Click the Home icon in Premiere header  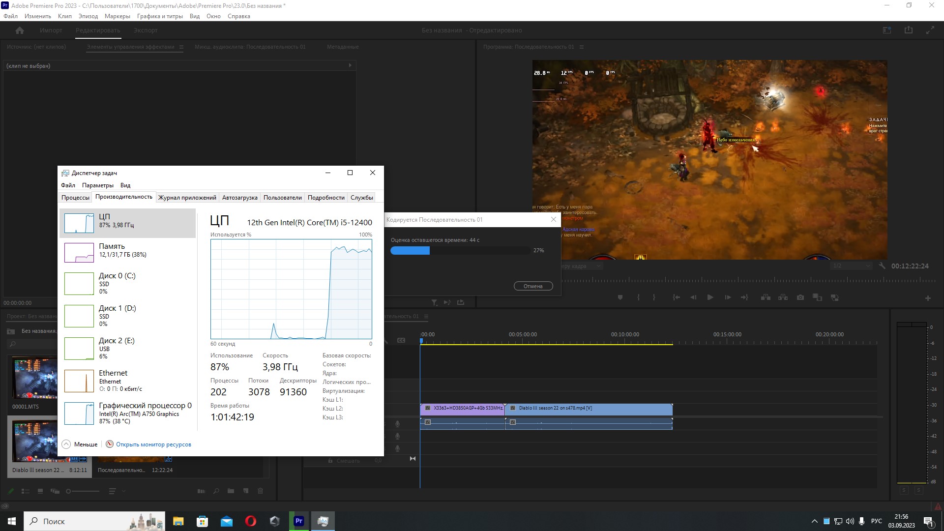pos(20,30)
